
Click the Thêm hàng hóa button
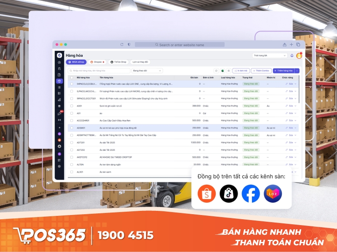point(284,71)
